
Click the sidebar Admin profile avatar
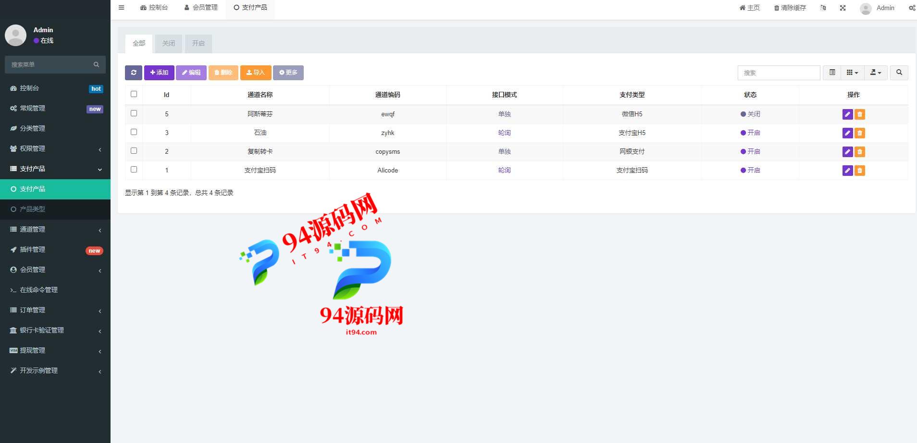click(15, 36)
